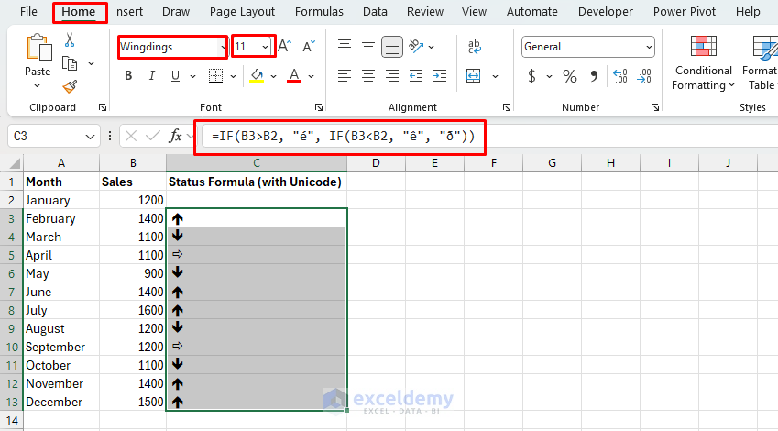Toggle Align Right
Image resolution: width=778 pixels, height=431 pixels.
click(x=392, y=75)
